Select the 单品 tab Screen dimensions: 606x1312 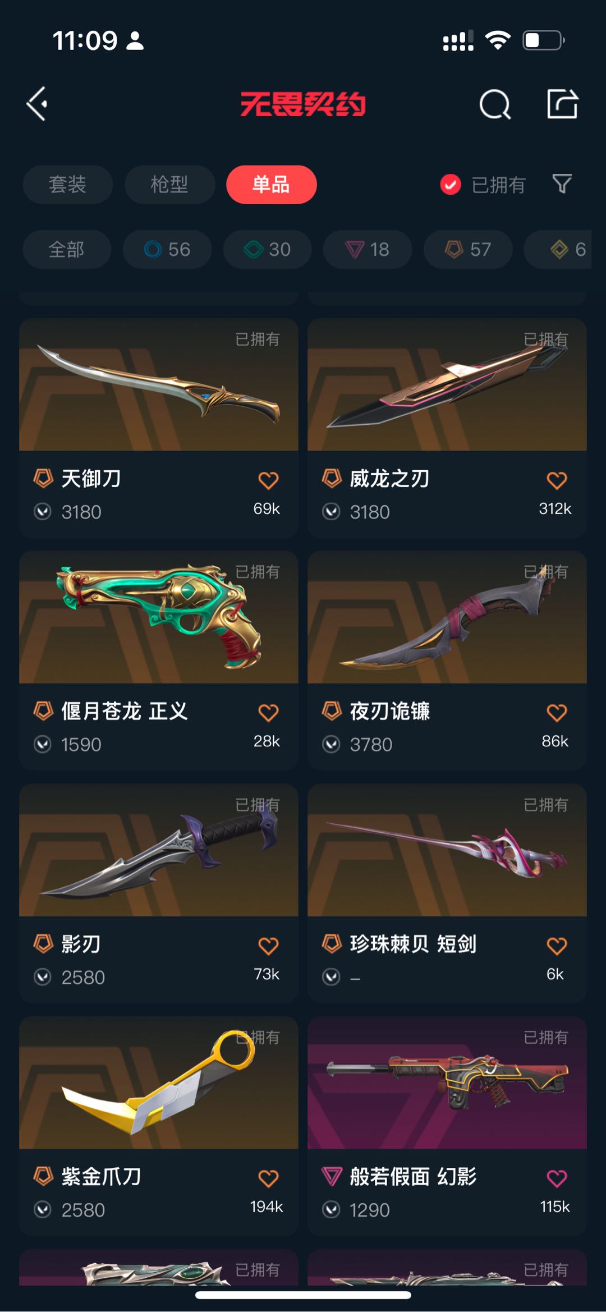[272, 184]
